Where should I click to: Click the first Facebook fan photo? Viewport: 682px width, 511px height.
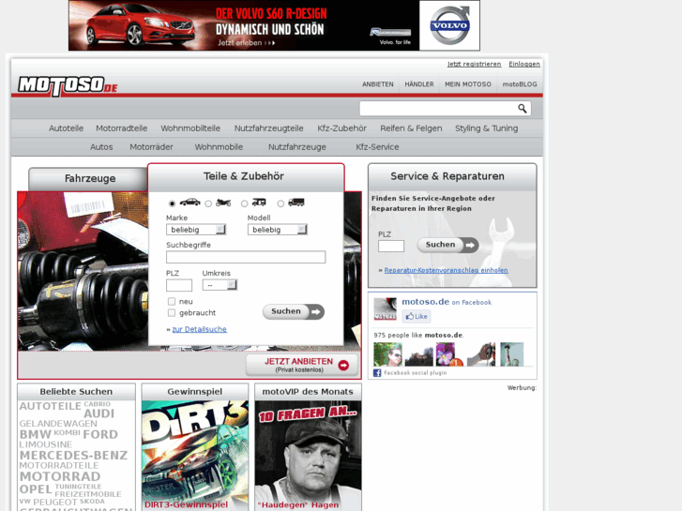pyautogui.click(x=387, y=354)
